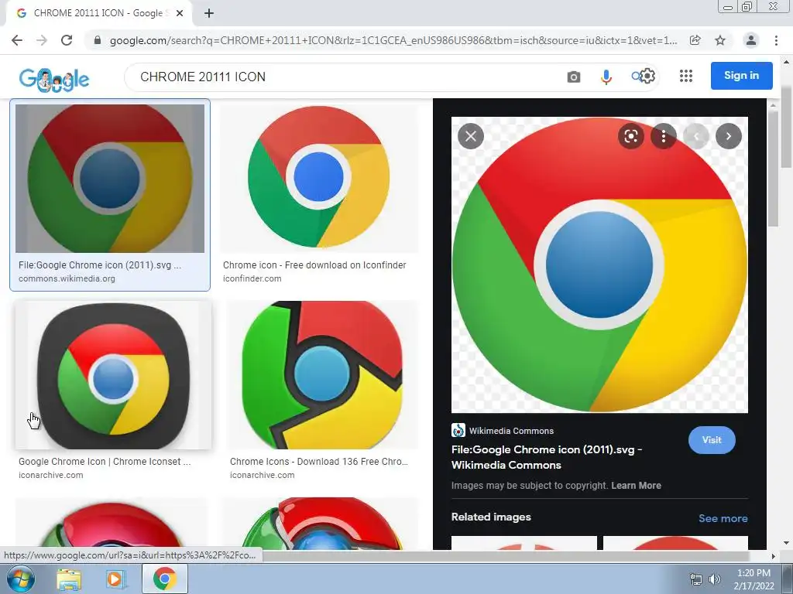Screen dimensions: 793x594
Task: Click the network tray icon
Action: pyautogui.click(x=696, y=579)
